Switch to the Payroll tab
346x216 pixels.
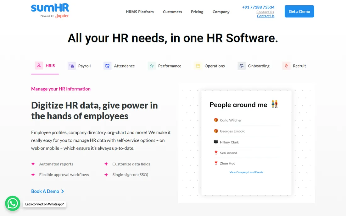[x=79, y=66]
